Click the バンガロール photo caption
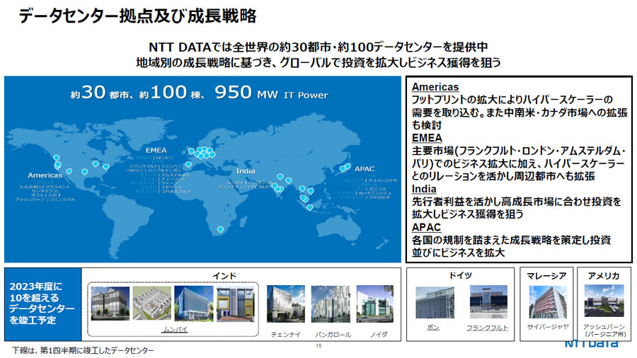 pyautogui.click(x=333, y=335)
